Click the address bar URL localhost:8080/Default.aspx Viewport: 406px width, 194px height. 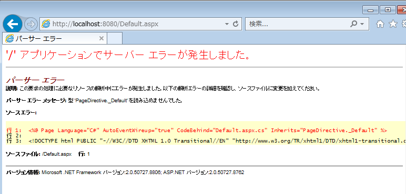click(105, 24)
